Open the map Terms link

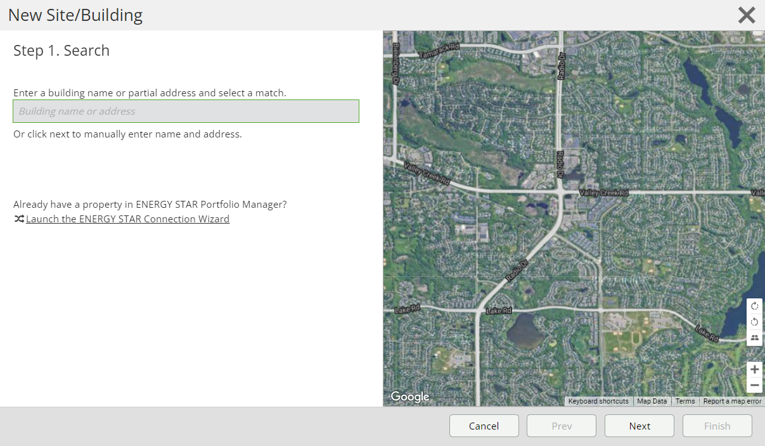pos(685,401)
